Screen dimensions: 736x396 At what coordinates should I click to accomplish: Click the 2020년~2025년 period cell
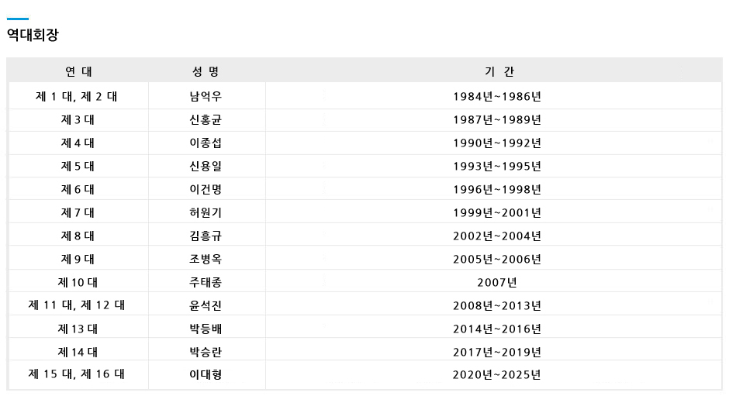[x=497, y=375]
